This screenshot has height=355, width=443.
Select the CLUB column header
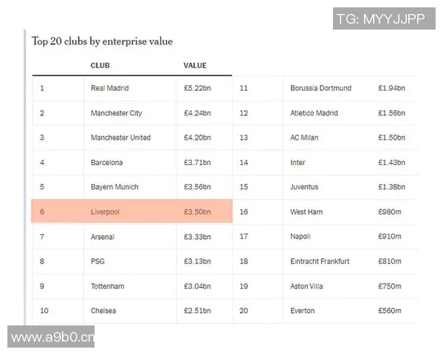point(100,66)
